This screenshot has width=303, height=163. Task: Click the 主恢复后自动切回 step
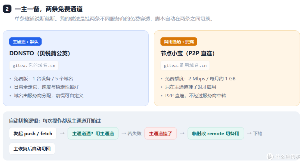pos(32,149)
